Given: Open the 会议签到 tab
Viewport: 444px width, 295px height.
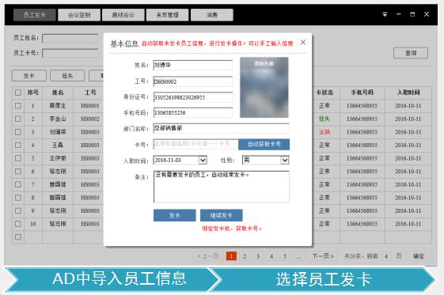Looking at the screenshot, I should (79, 15).
